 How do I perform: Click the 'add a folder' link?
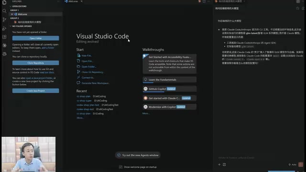pos(48,48)
